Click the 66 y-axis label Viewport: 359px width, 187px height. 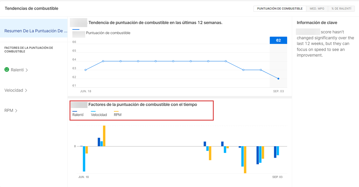(x=74, y=42)
